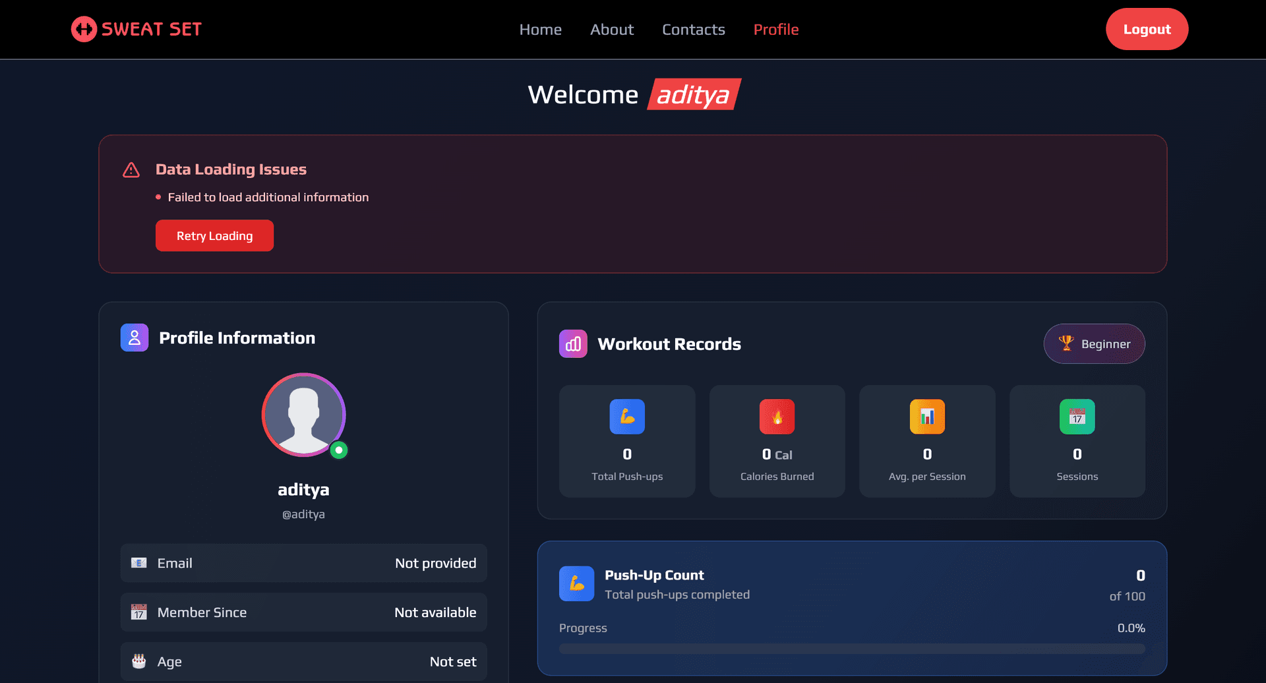Click the 'Push-Up Count' title

(654, 575)
